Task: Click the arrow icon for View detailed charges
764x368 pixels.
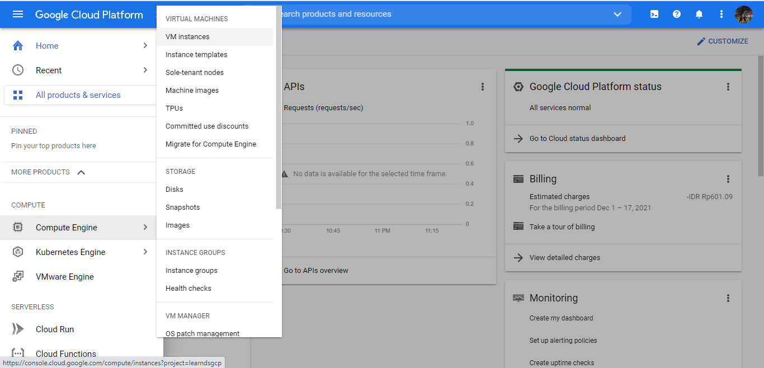Action: click(x=518, y=258)
